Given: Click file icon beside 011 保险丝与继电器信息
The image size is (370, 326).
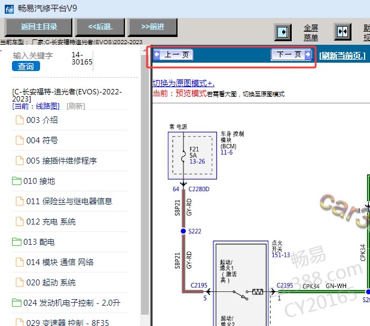Looking at the screenshot, I should tap(20, 201).
